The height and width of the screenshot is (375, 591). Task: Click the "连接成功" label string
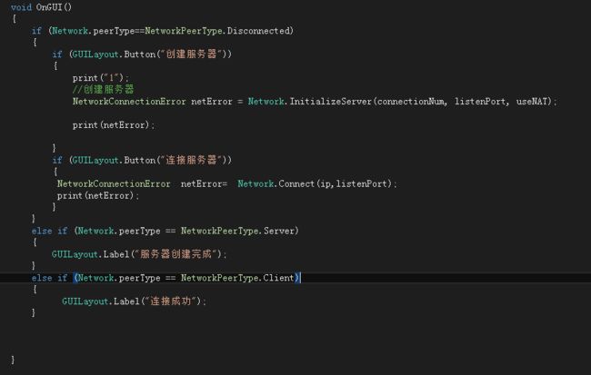170,301
